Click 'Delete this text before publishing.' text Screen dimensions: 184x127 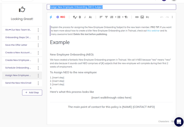[90, 34]
